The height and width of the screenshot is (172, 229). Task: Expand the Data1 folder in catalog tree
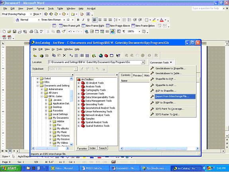pos(37,78)
